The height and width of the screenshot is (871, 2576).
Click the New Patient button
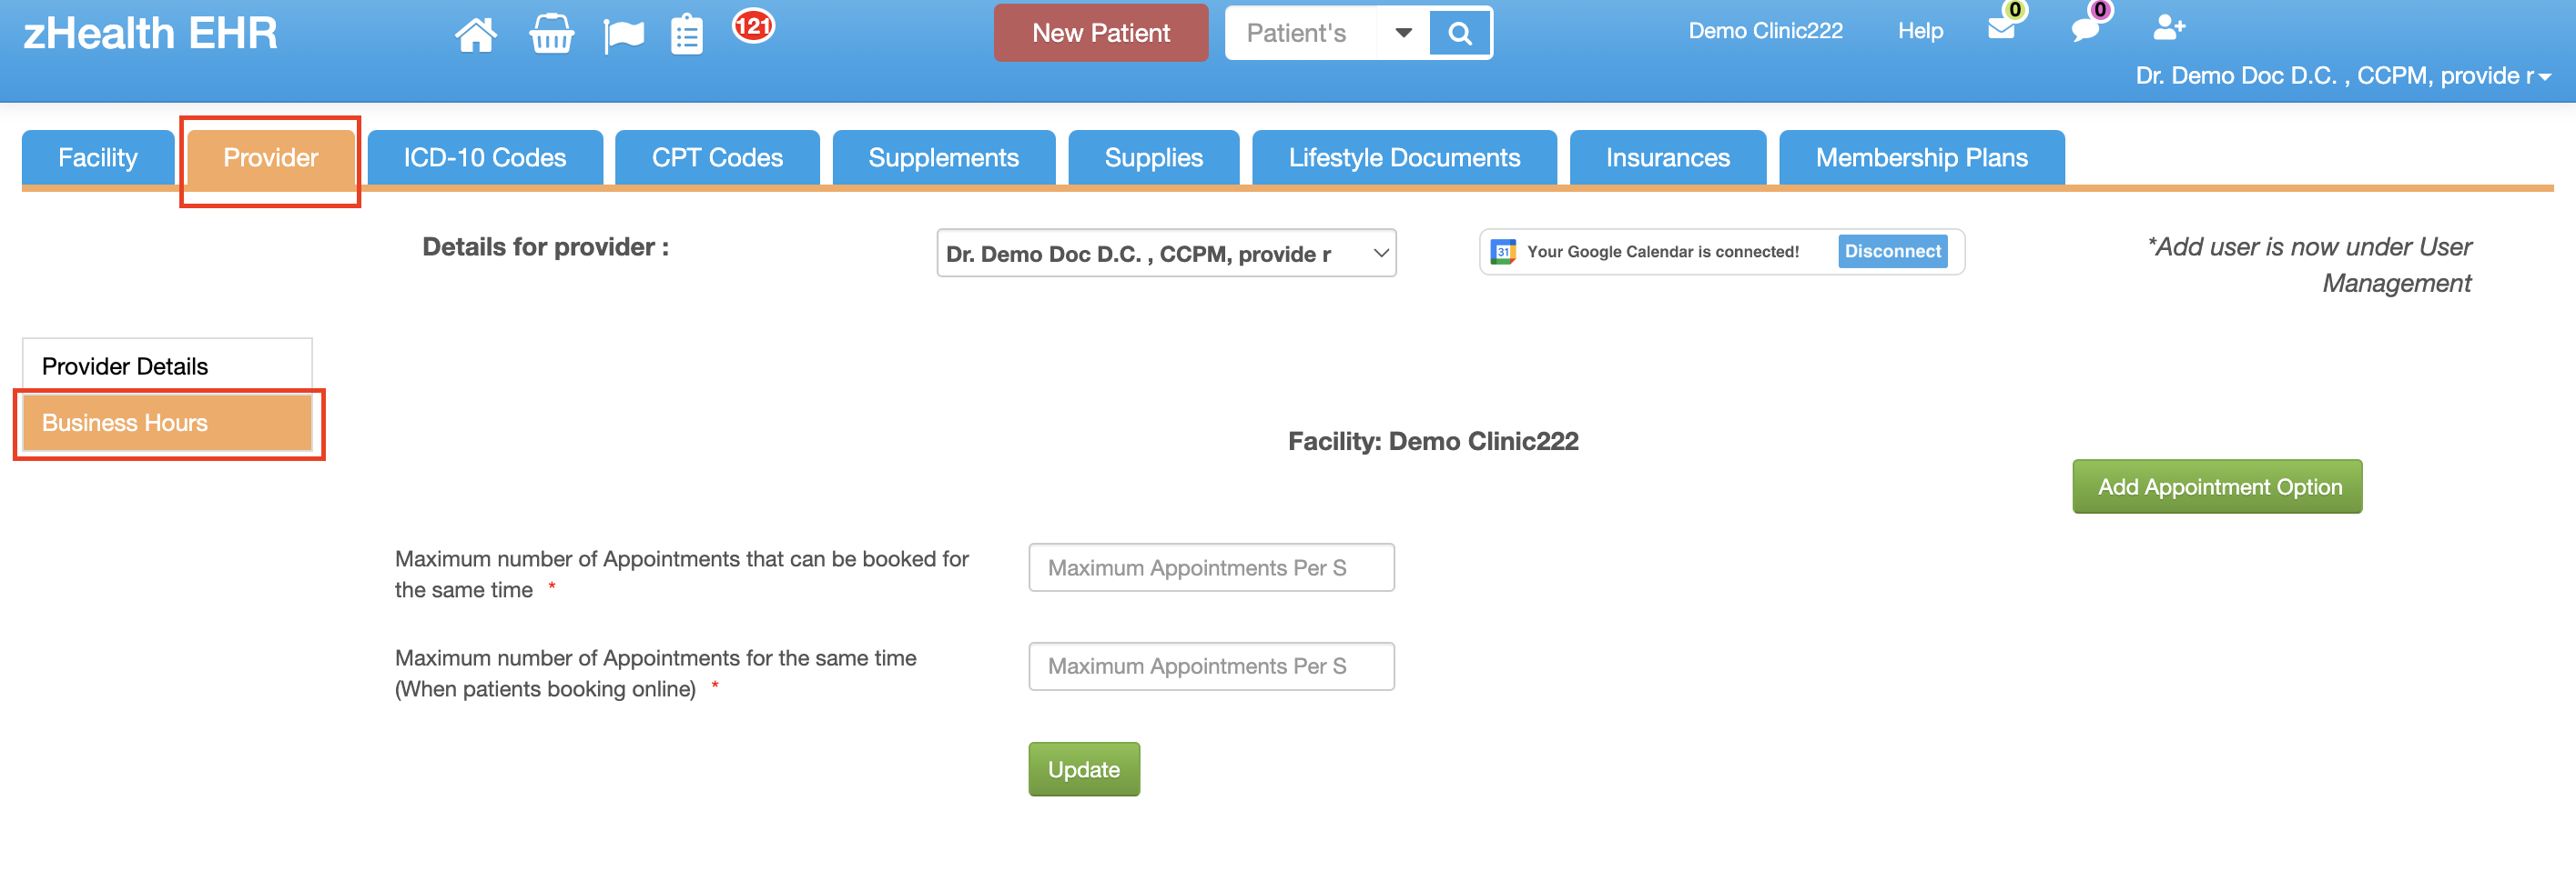click(1100, 33)
